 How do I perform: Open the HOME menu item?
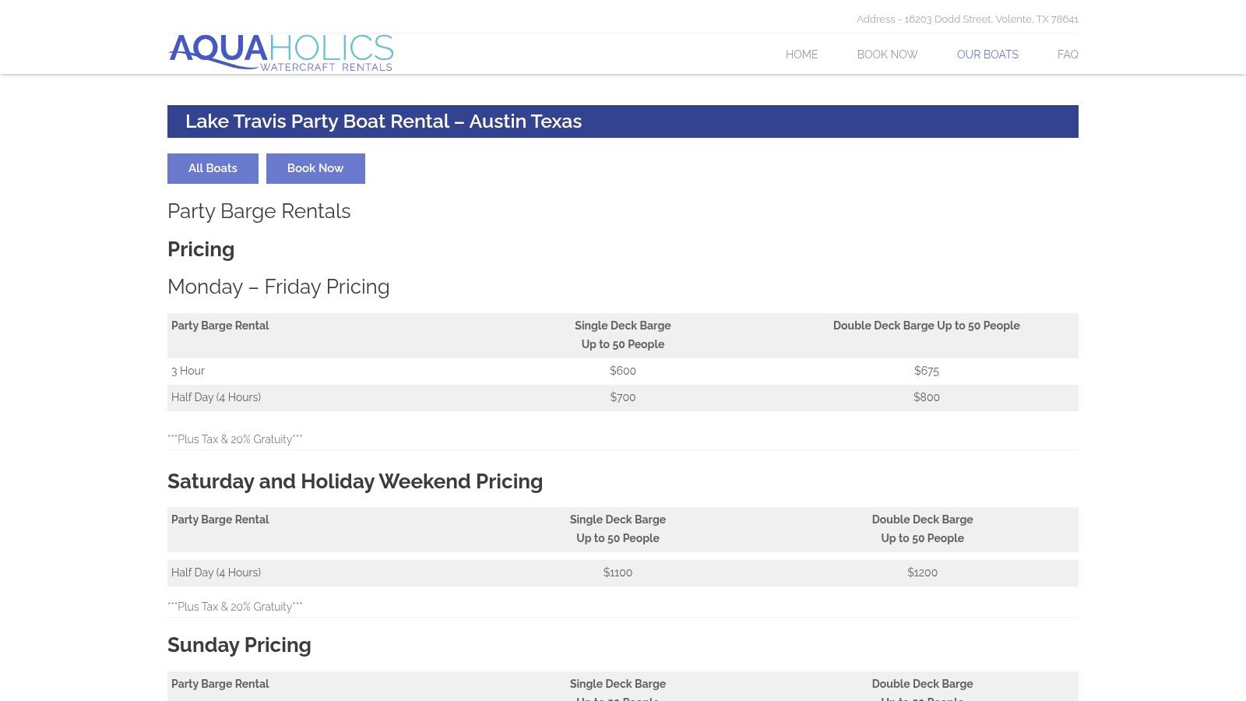pos(801,55)
